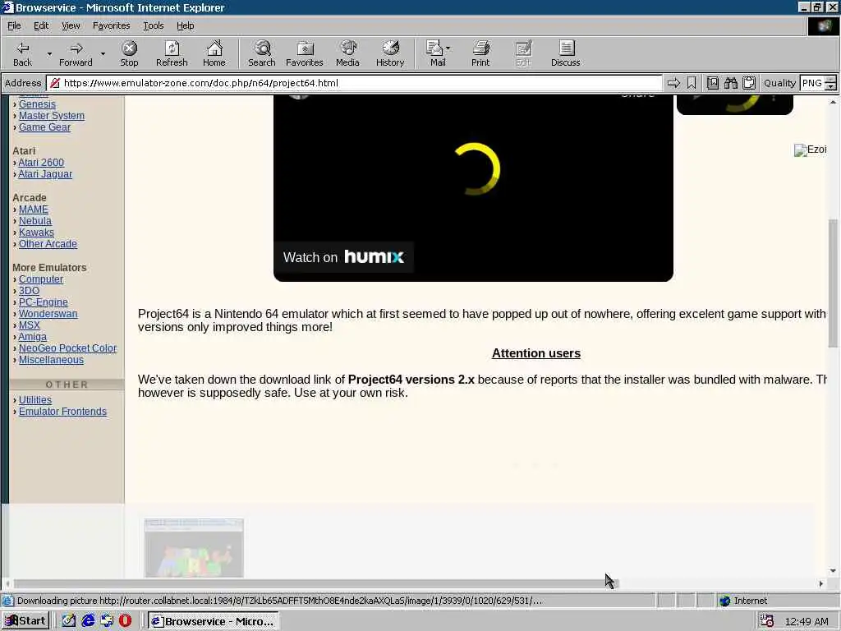
Task: Click the horizontal scrollbar right arrow
Action: click(x=820, y=583)
